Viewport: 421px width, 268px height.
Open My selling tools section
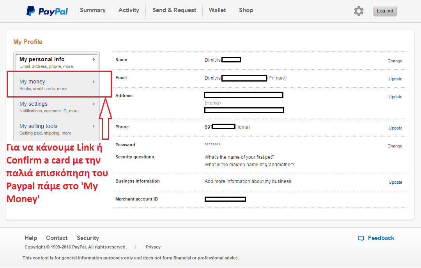pyautogui.click(x=57, y=129)
